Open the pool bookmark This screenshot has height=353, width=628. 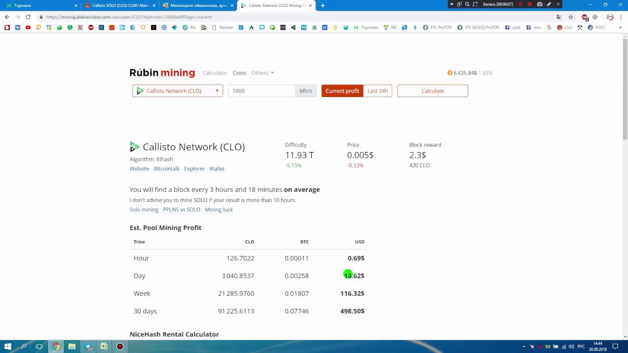coord(512,27)
